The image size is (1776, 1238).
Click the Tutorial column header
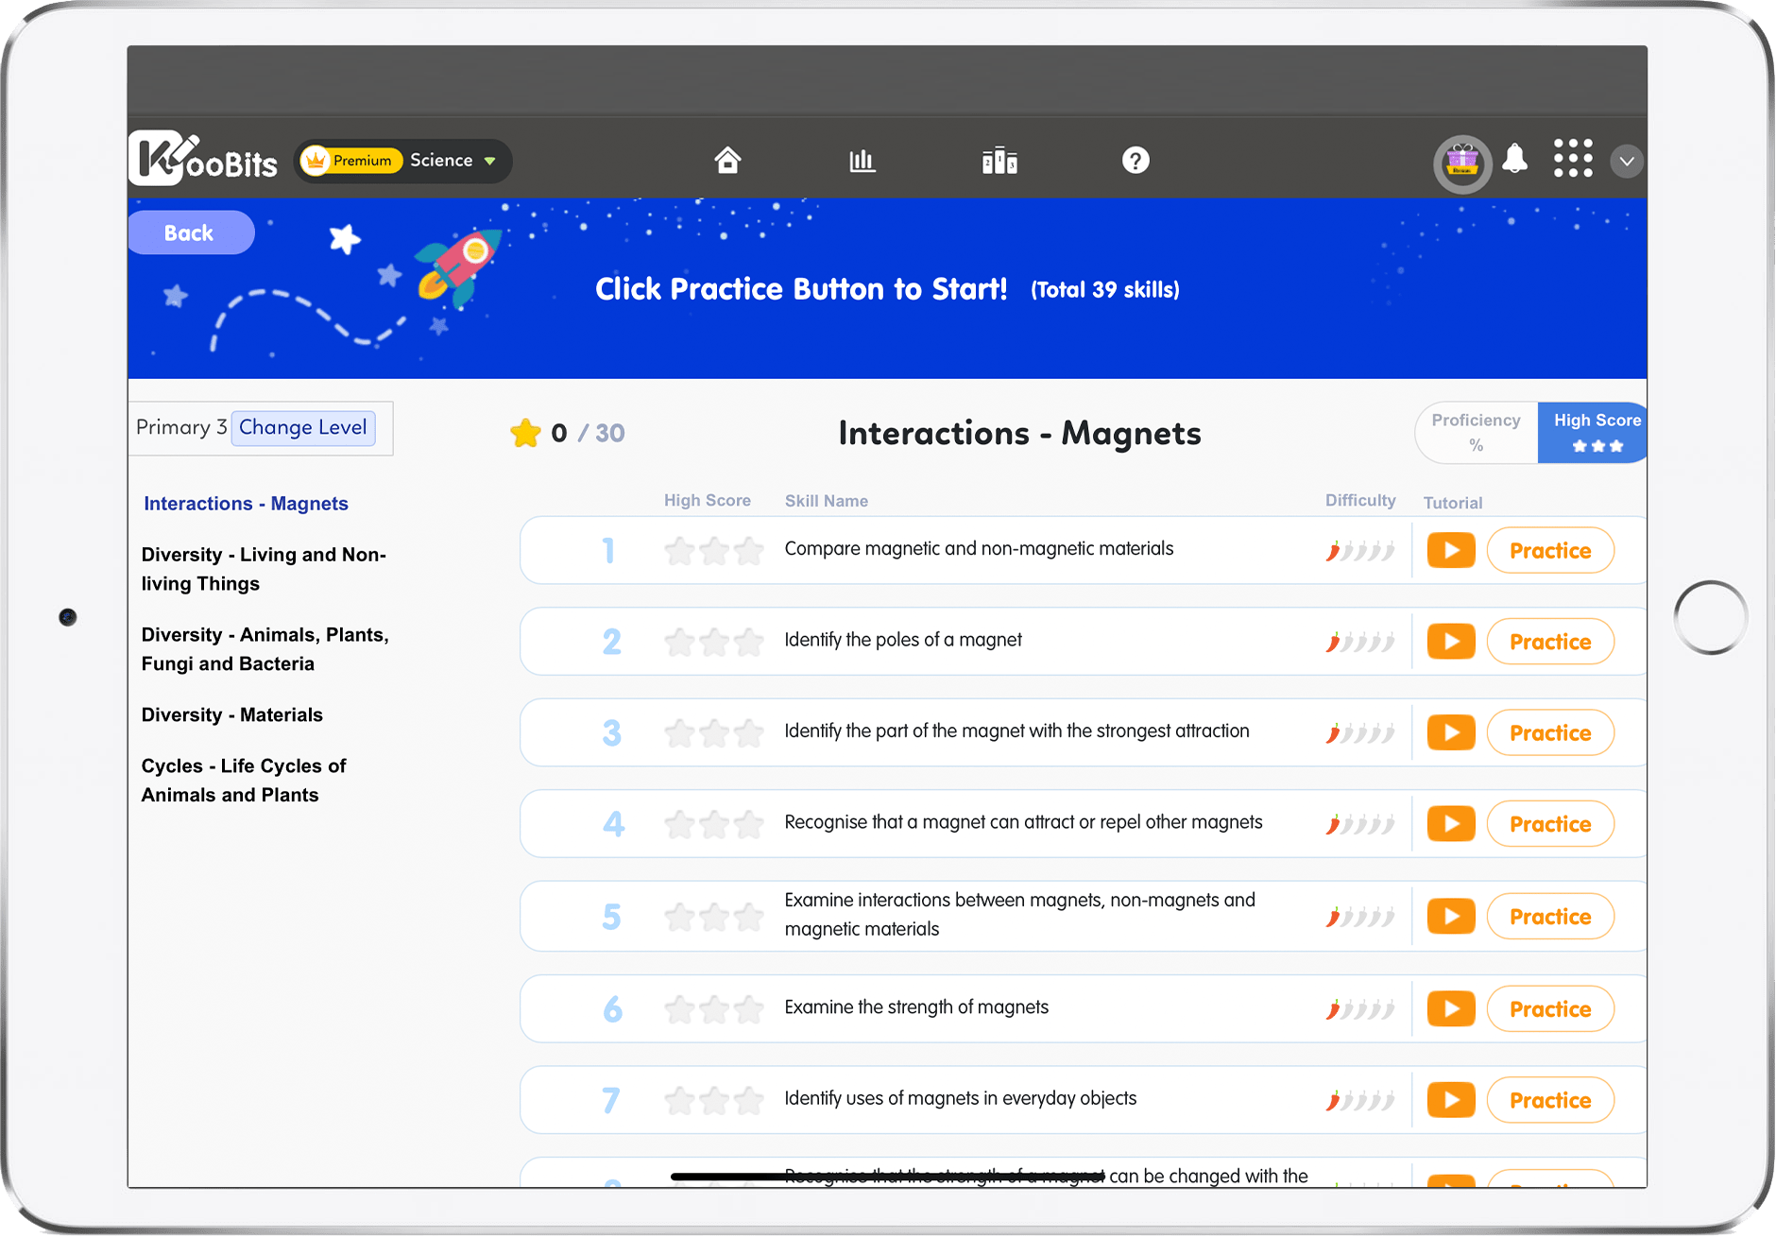1453,503
